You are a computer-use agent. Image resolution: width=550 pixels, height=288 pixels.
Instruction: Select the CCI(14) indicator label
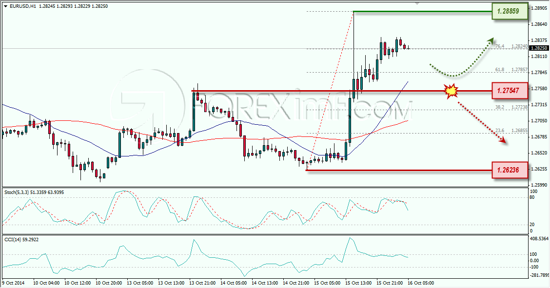[x=21, y=240]
